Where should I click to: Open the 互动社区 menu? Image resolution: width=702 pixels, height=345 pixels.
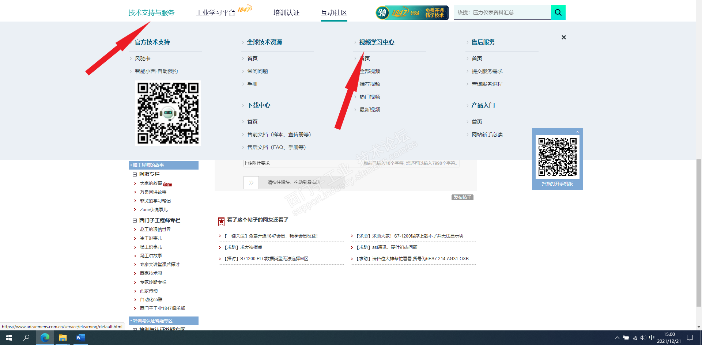coord(334,13)
